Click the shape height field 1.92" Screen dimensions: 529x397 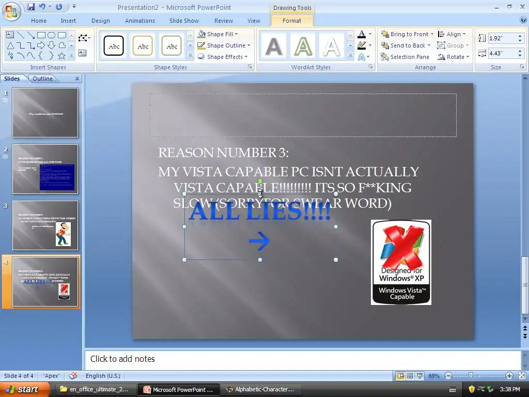[x=502, y=38]
